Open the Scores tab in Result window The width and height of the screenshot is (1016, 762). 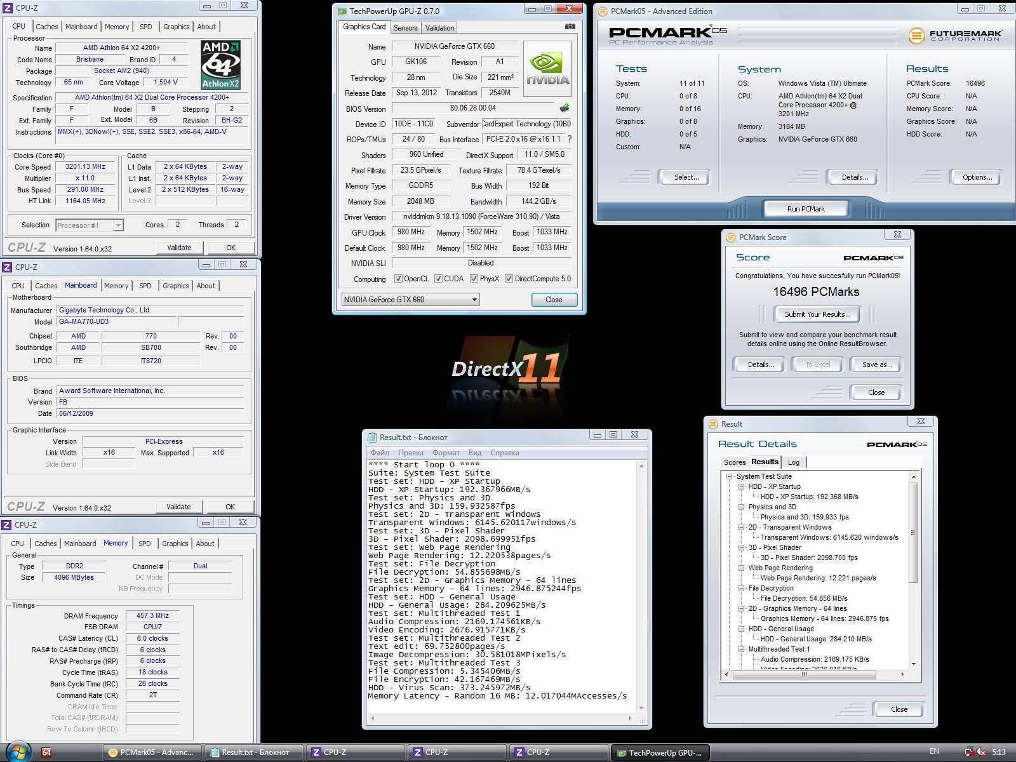pyautogui.click(x=735, y=462)
